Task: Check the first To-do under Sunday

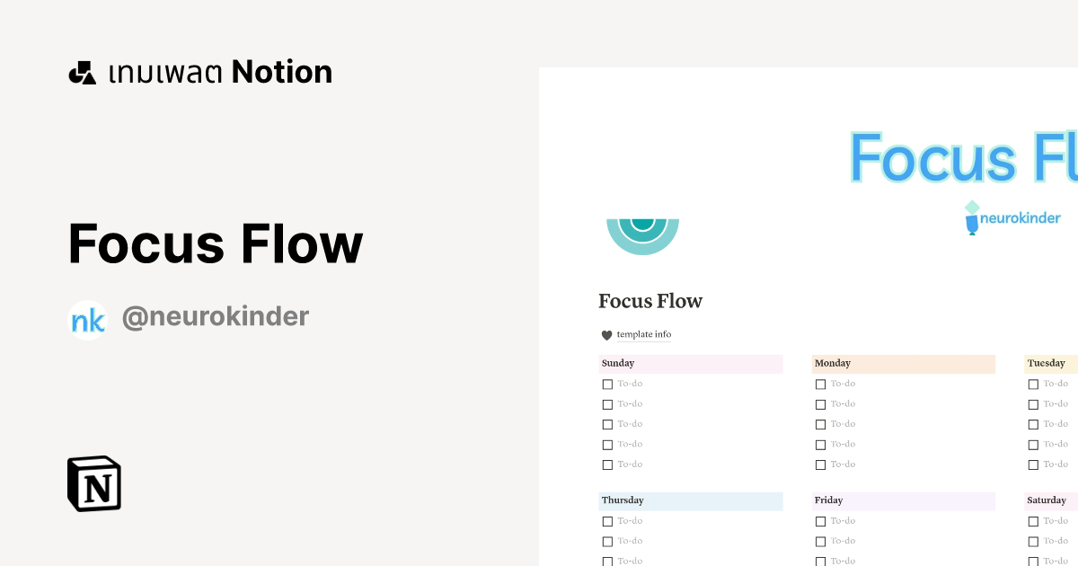Action: (607, 384)
